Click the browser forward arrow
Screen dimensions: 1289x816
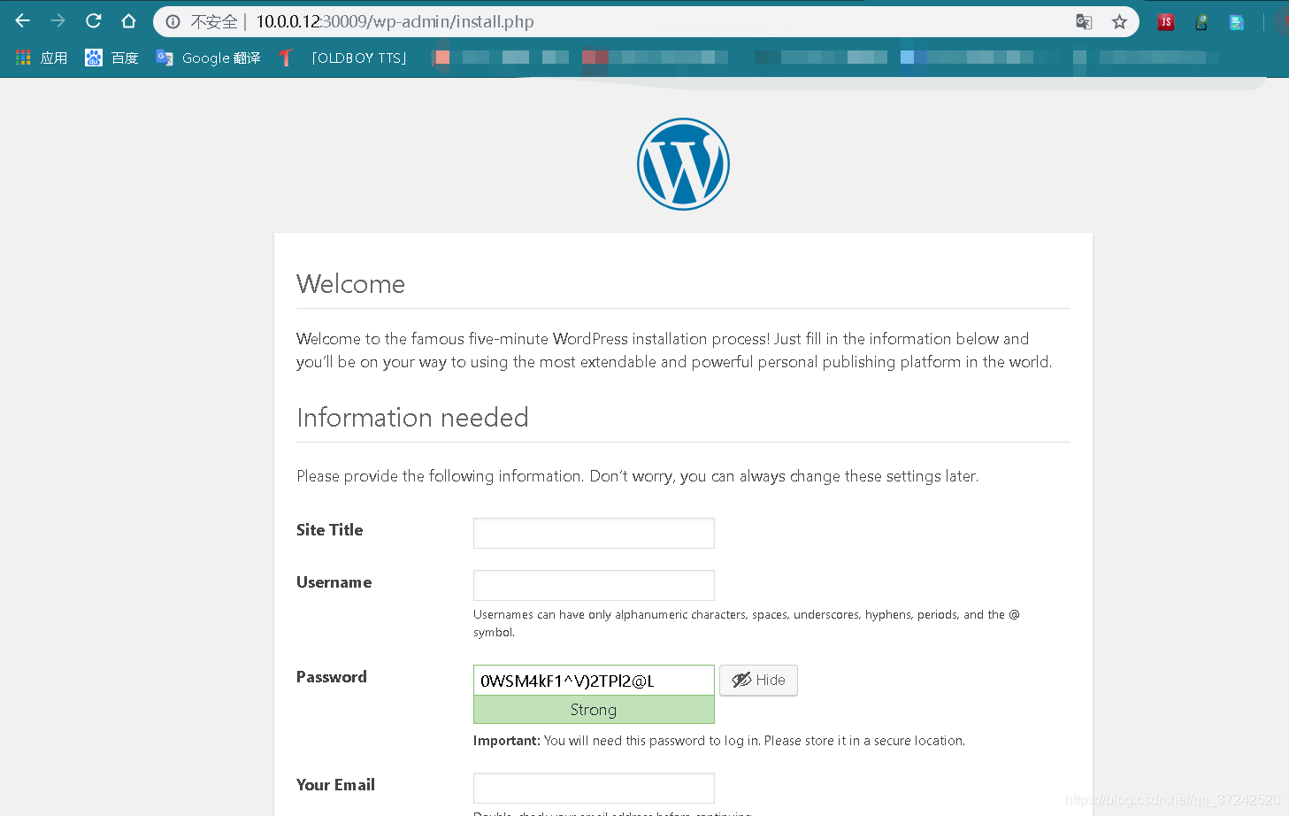pos(58,20)
